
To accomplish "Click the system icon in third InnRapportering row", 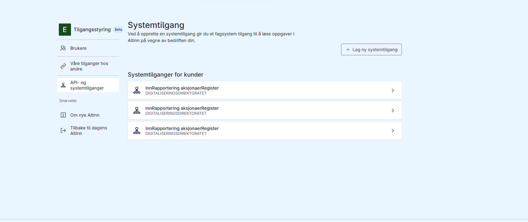I will [x=137, y=131].
